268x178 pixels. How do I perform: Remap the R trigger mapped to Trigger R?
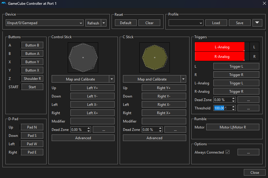[236, 75]
